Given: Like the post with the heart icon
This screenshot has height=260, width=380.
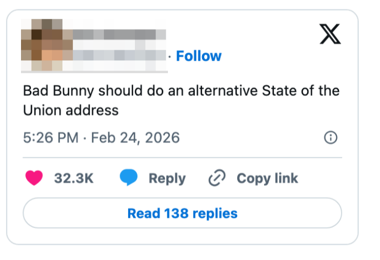Looking at the screenshot, I should 34,178.
